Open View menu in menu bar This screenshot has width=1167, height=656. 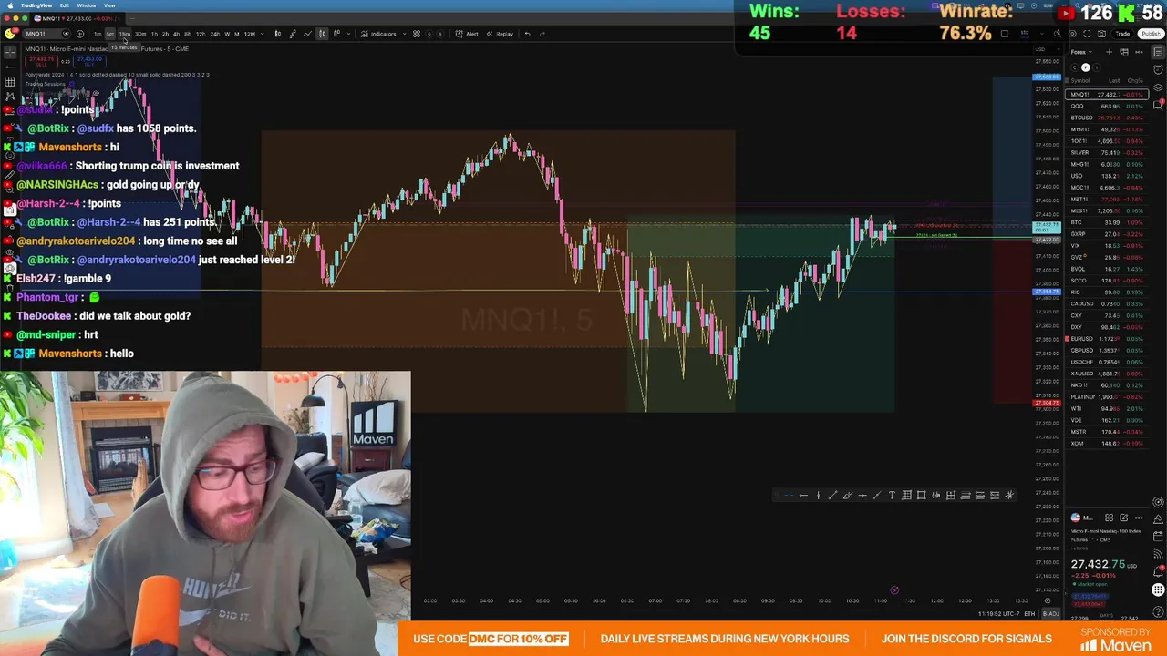click(109, 5)
